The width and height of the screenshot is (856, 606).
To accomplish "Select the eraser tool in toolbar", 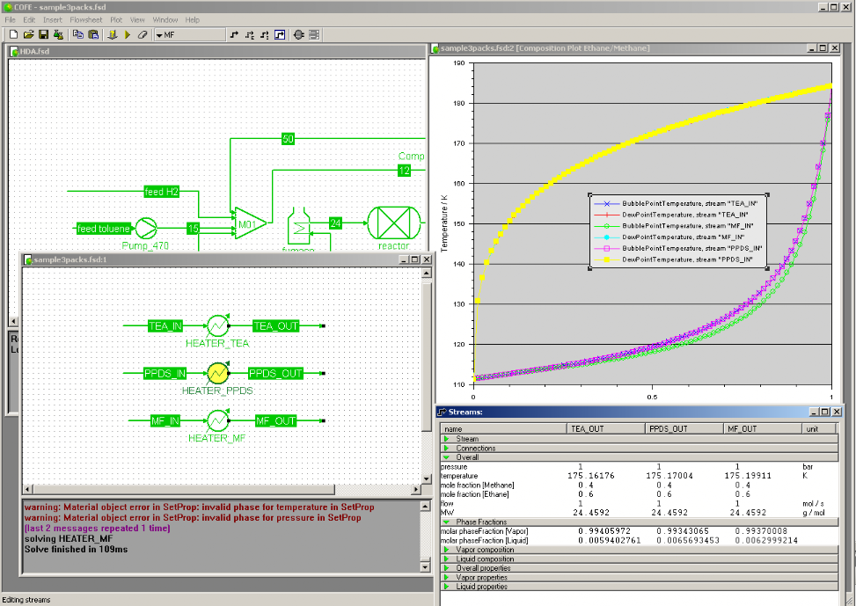I will 143,34.
